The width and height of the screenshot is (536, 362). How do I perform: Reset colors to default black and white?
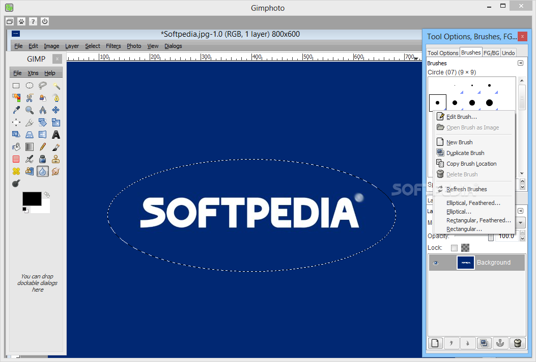pyautogui.click(x=25, y=210)
